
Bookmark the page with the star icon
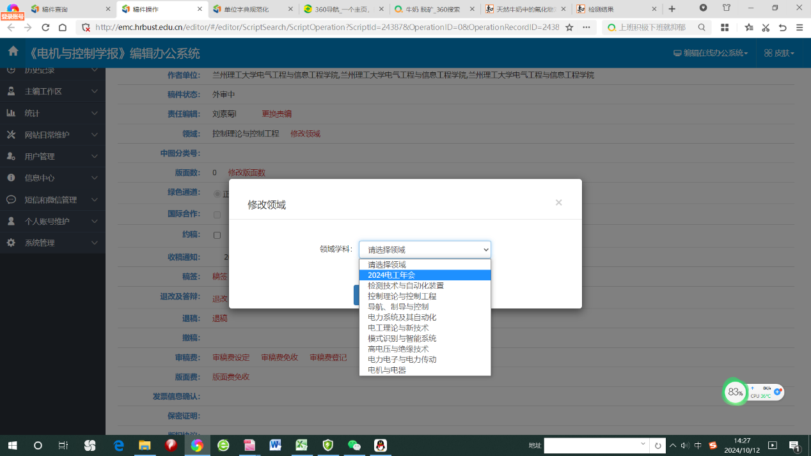tap(569, 27)
